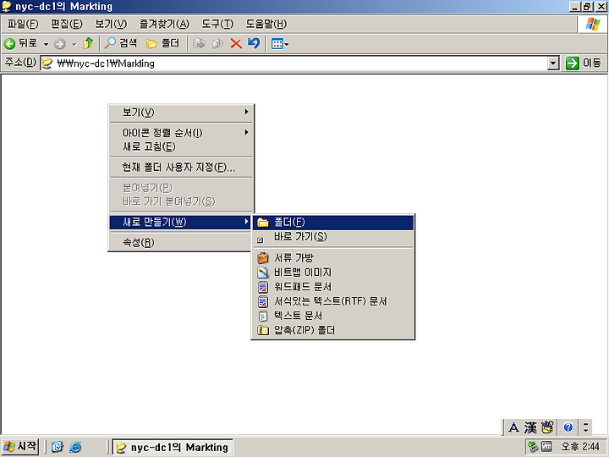The image size is (609, 457).
Task: Expand 아이콘 정렬 순서(I) submenu
Action: click(181, 133)
